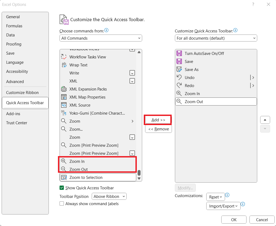Click the XML Source icon

click(64, 105)
